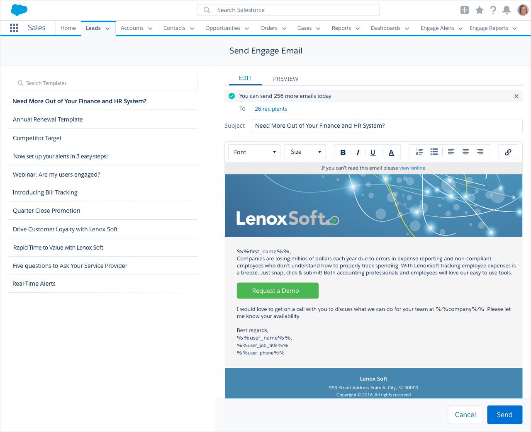Click the Cancel button
Viewport: 531px width, 432px height.
(x=465, y=415)
